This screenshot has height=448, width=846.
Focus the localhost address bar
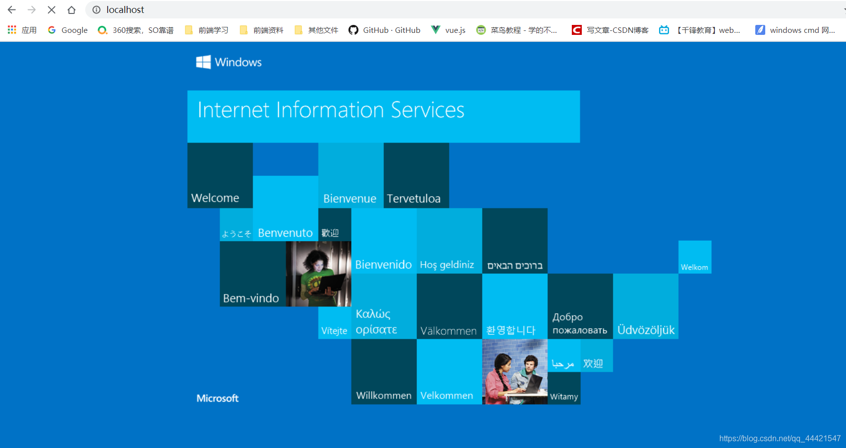(x=464, y=9)
